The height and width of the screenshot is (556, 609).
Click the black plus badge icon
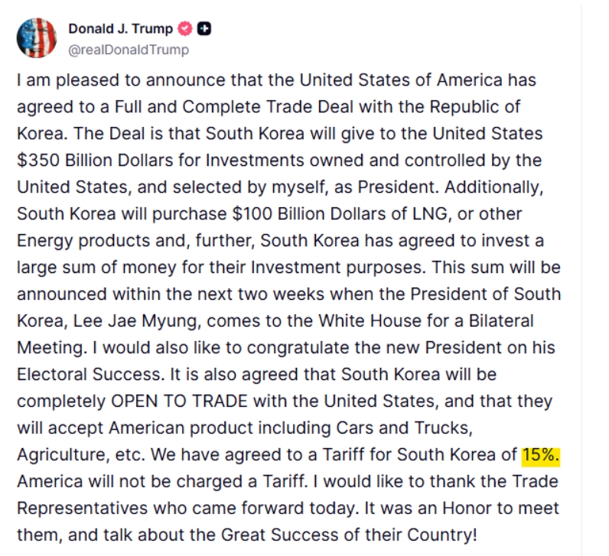pos(204,29)
